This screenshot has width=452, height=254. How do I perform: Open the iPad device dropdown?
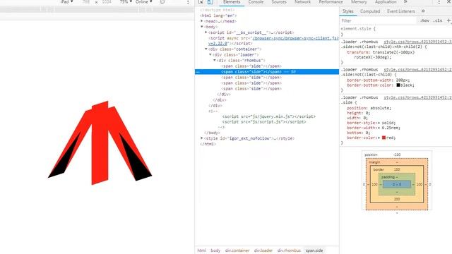pos(66,2)
